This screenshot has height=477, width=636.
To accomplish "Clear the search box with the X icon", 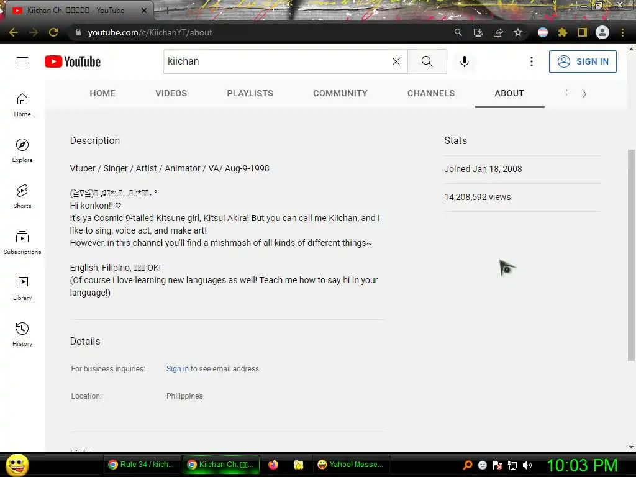I will click(396, 61).
